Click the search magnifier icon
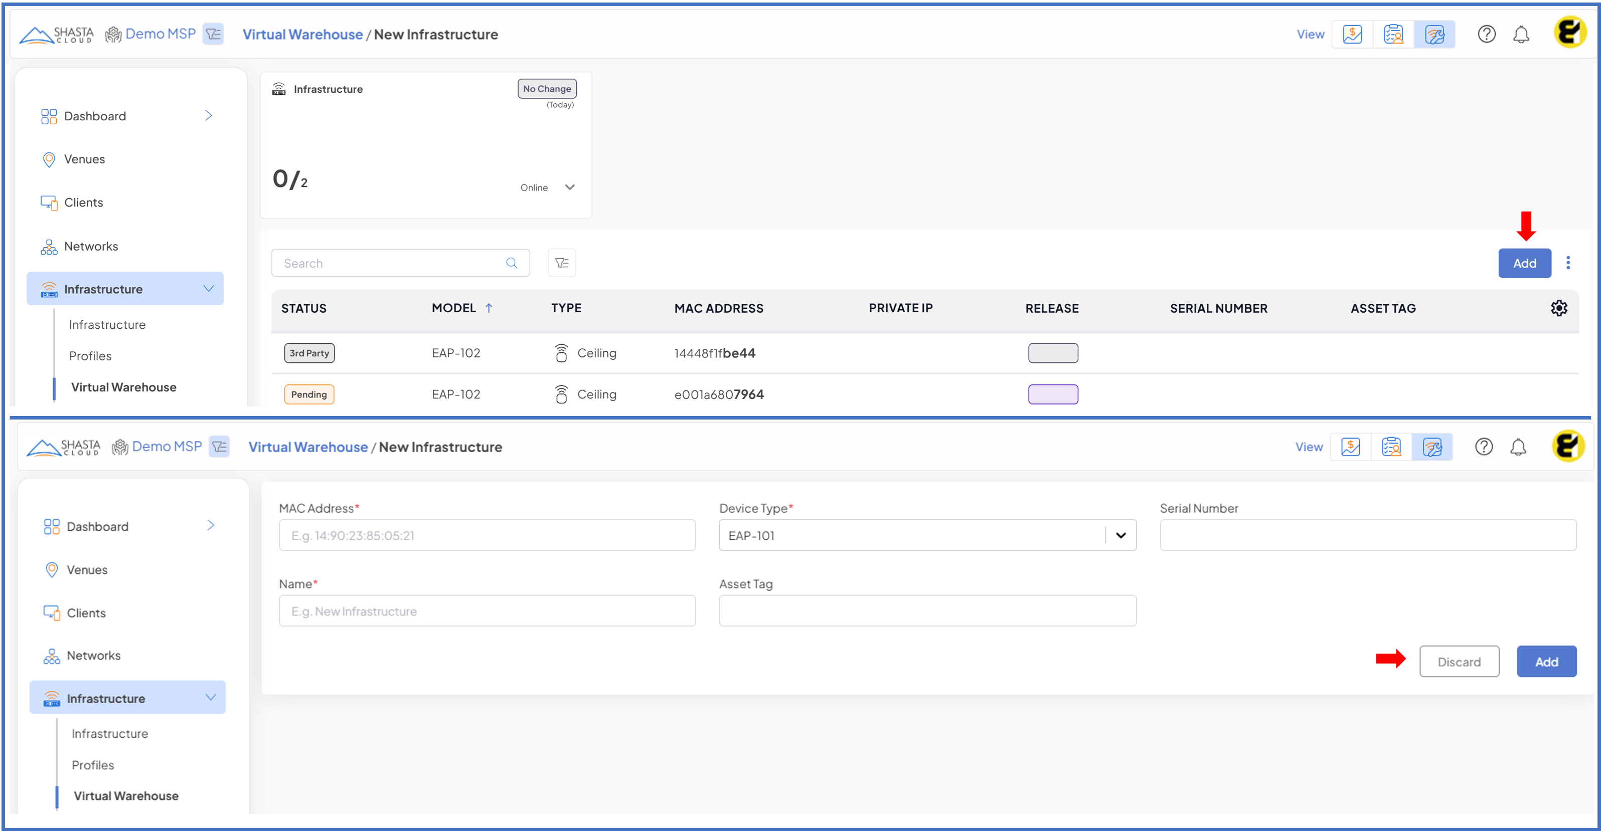The width and height of the screenshot is (1601, 831). coord(512,263)
